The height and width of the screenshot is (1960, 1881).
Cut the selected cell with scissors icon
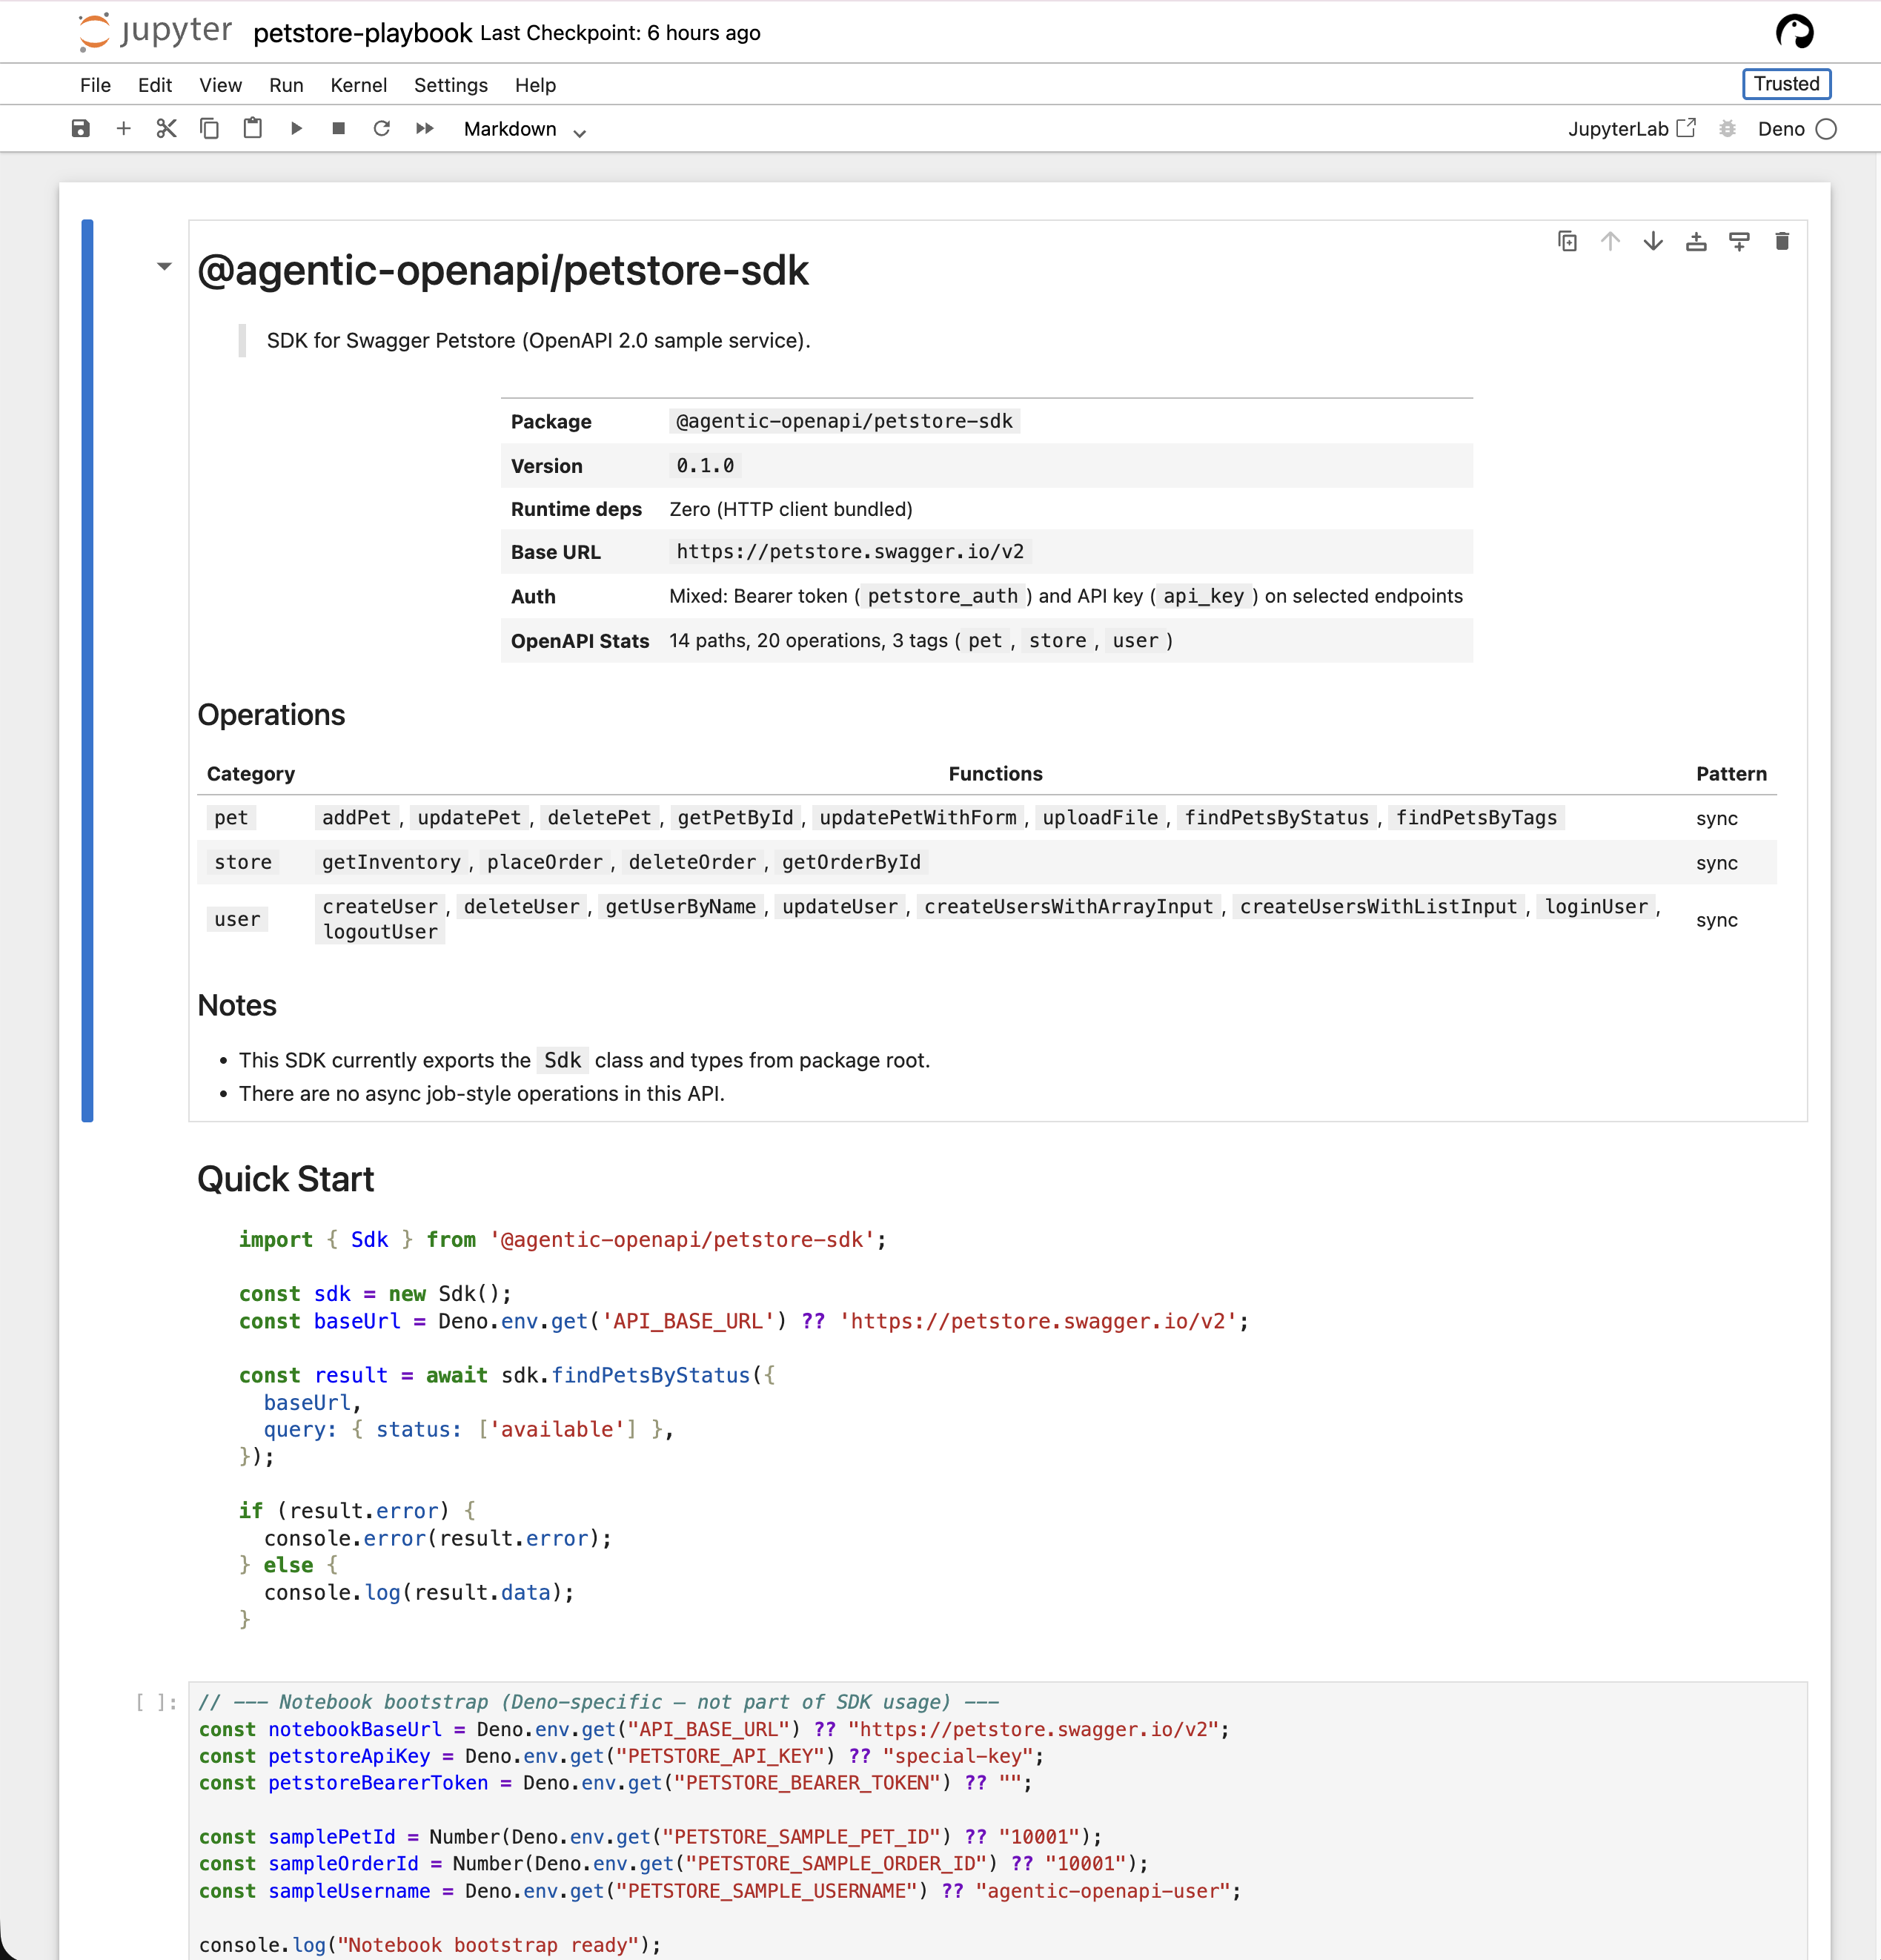click(x=166, y=129)
